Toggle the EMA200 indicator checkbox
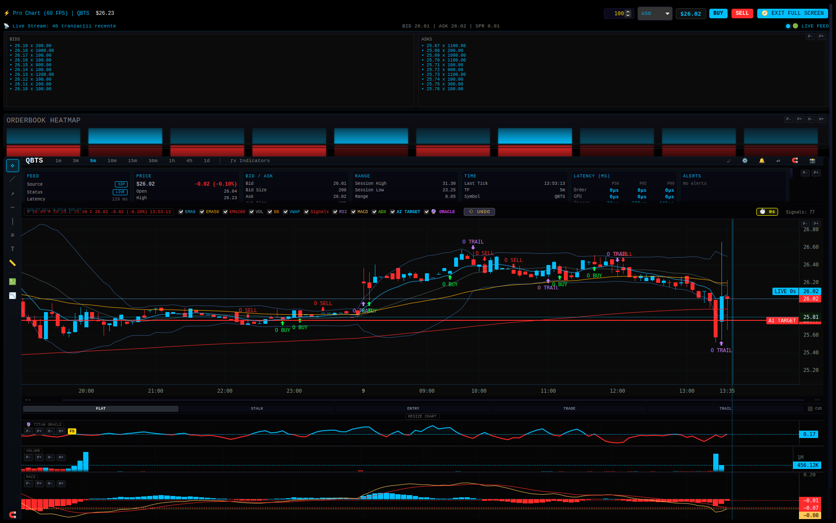The image size is (836, 523). coord(225,212)
